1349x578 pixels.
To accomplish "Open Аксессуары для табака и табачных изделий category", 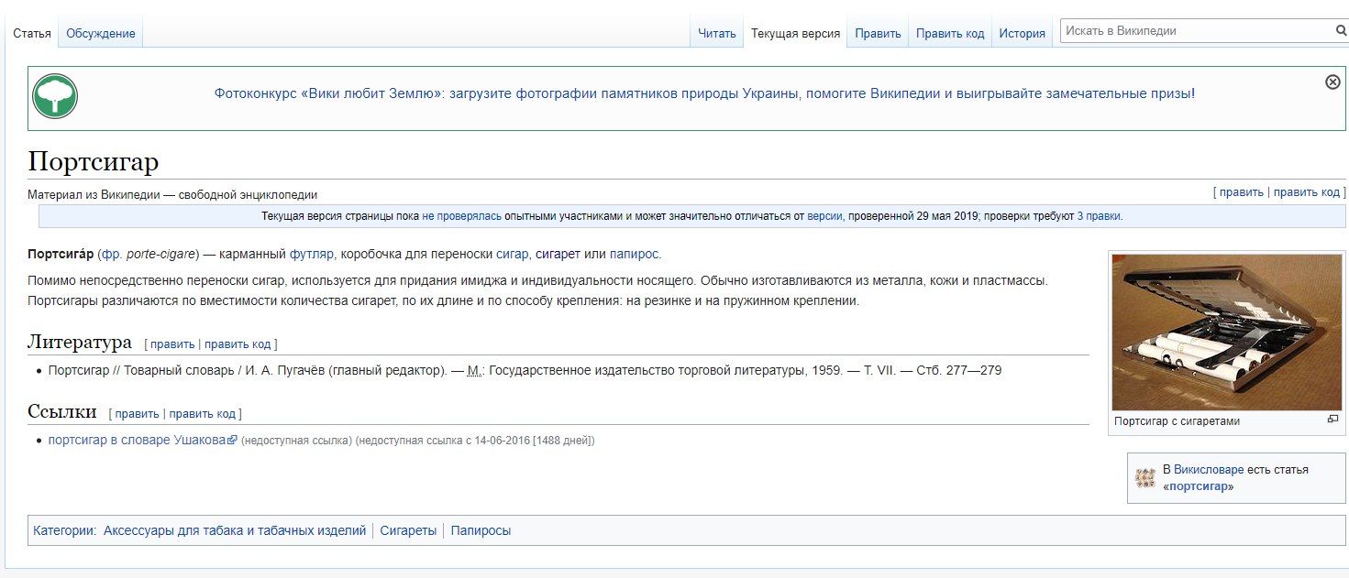I will (x=235, y=530).
